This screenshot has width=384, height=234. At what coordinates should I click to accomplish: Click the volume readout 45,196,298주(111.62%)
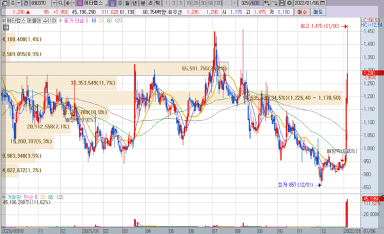coord(27,203)
